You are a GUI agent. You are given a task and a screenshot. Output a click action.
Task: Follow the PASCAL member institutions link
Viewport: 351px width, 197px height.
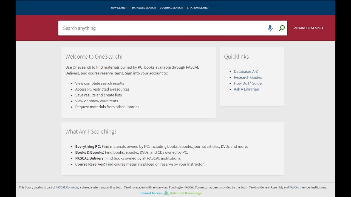click(x=294, y=187)
